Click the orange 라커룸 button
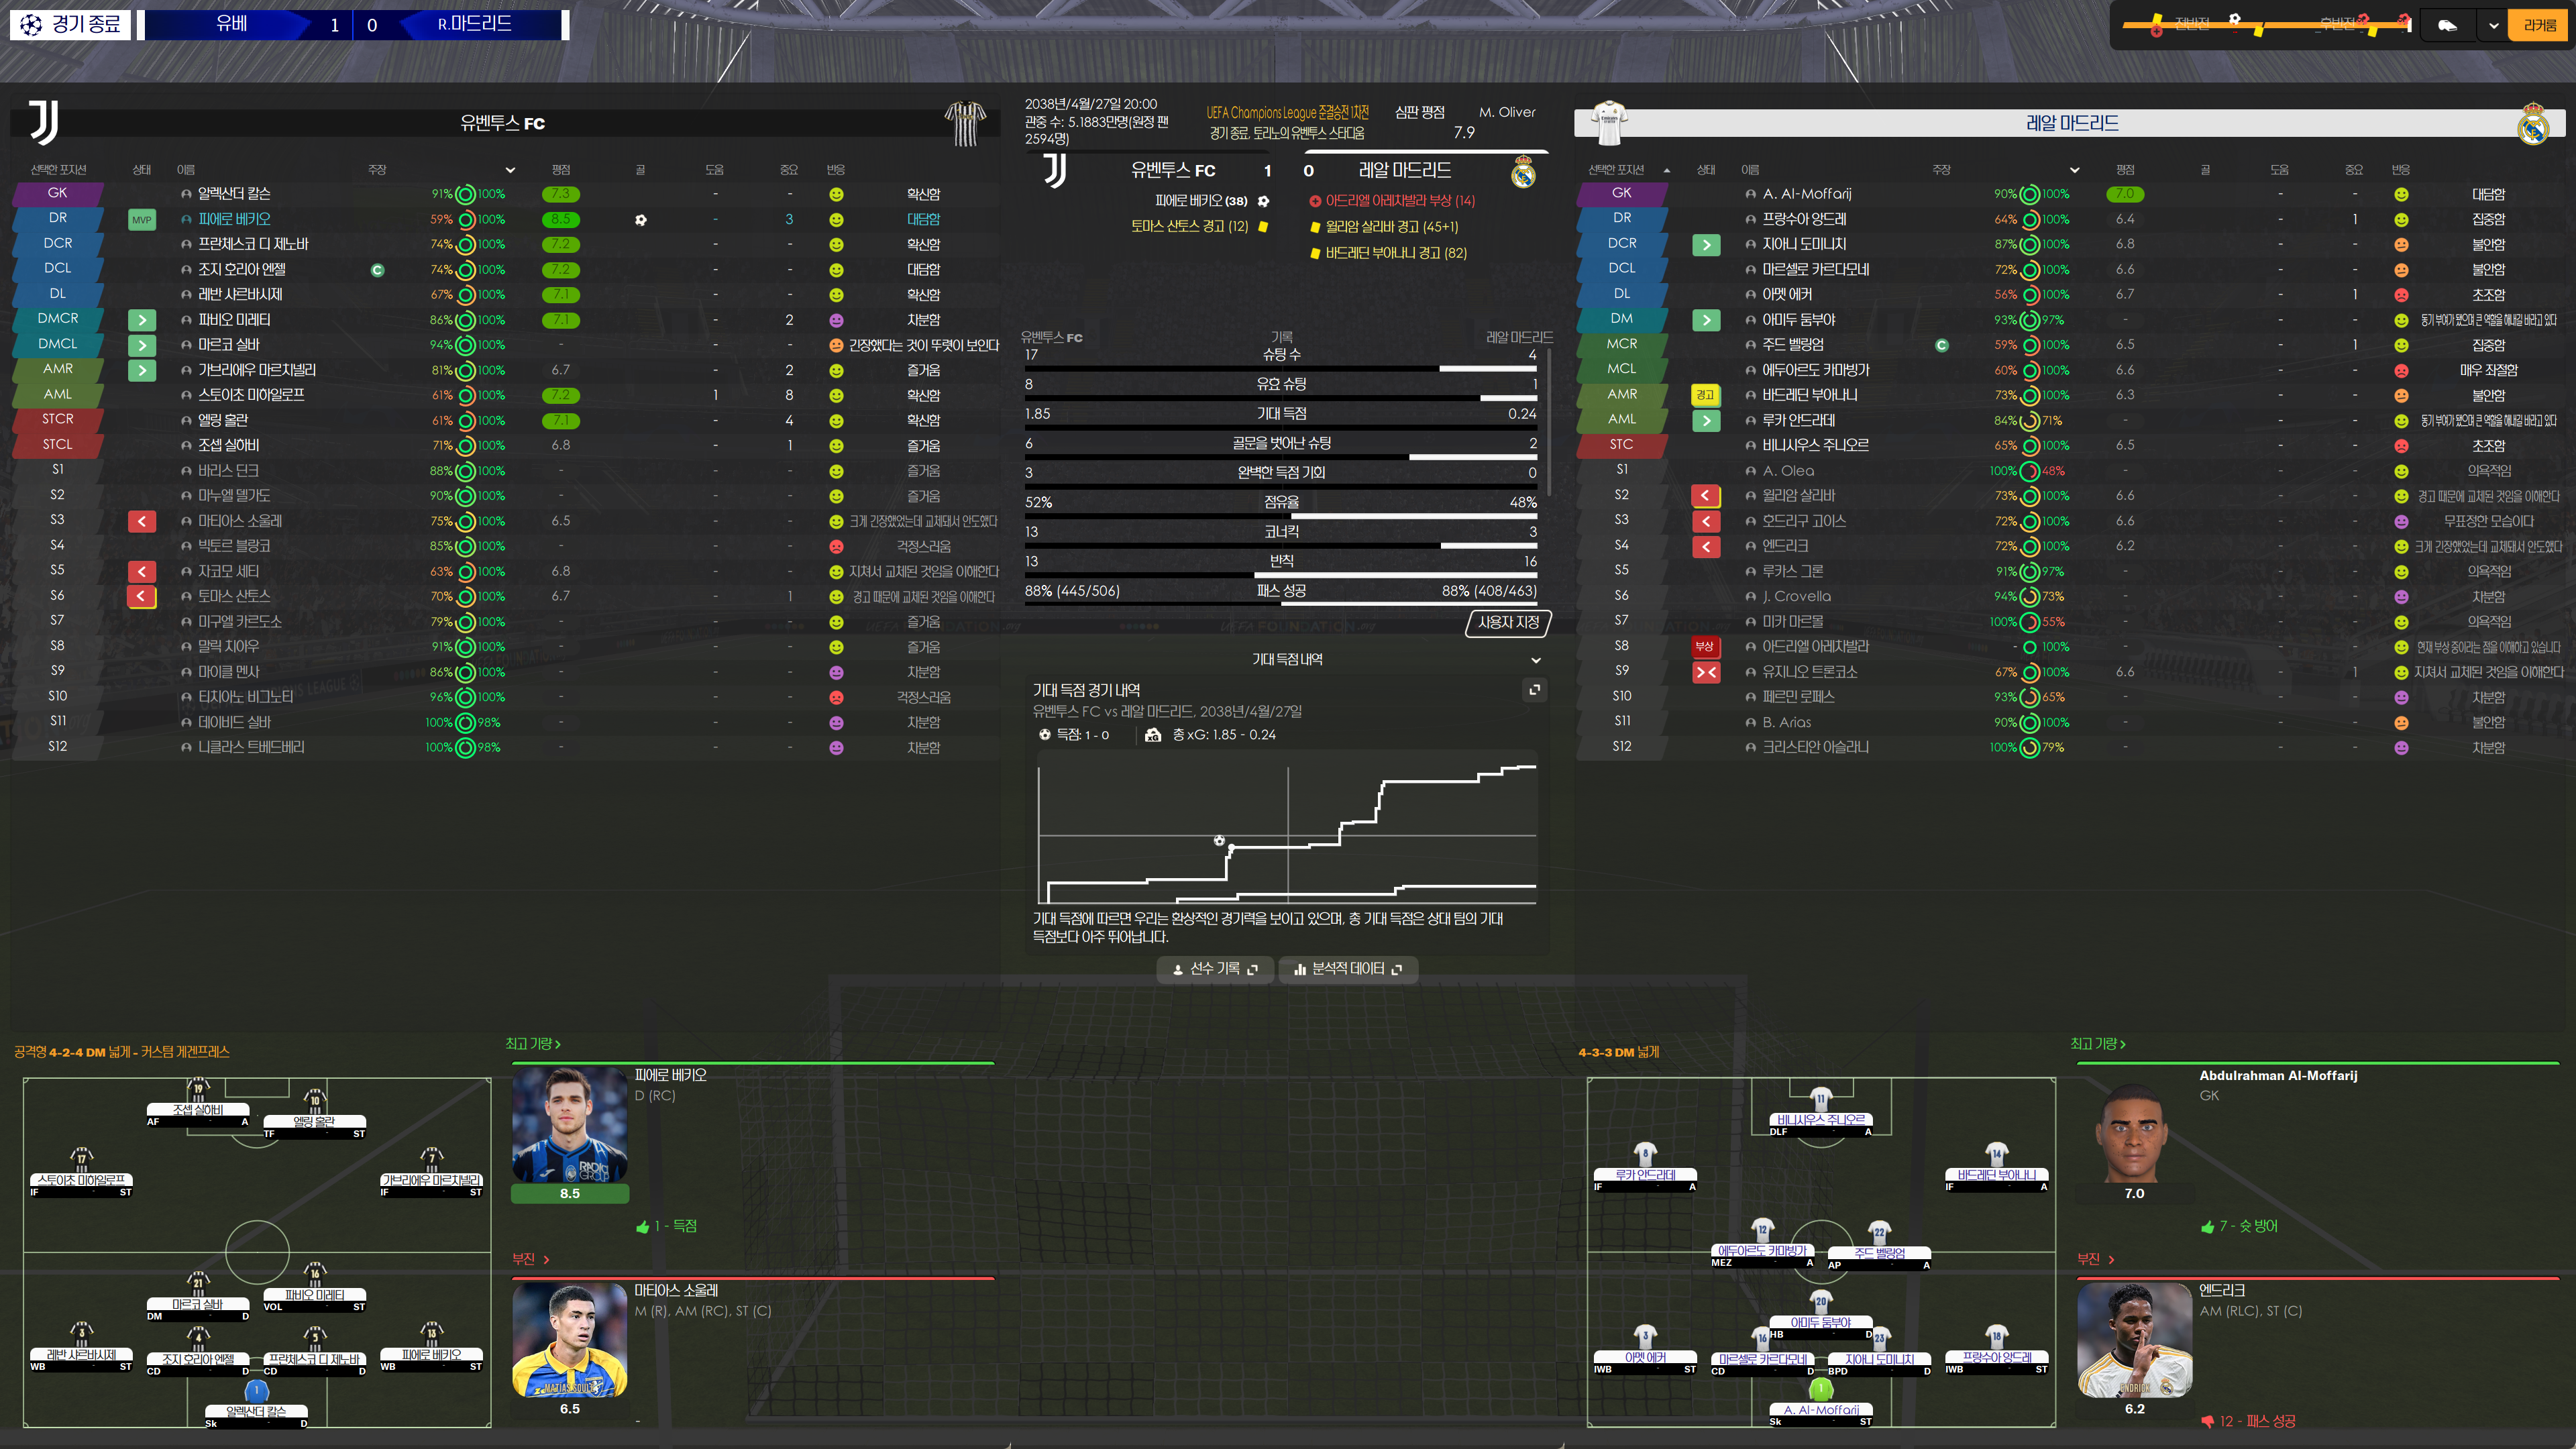The width and height of the screenshot is (2576, 1449). (2539, 25)
